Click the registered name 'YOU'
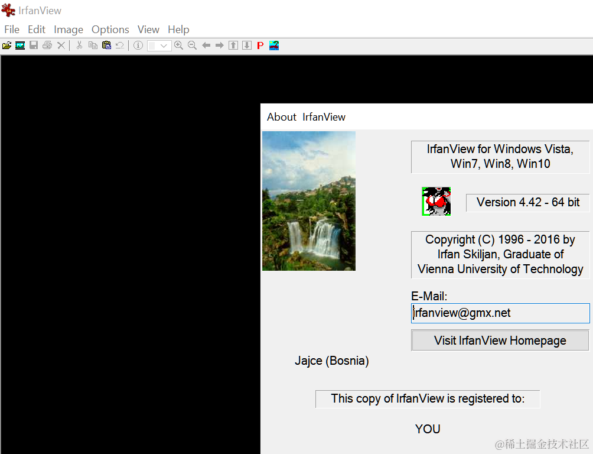Screen dimensions: 593x454 click(x=428, y=429)
